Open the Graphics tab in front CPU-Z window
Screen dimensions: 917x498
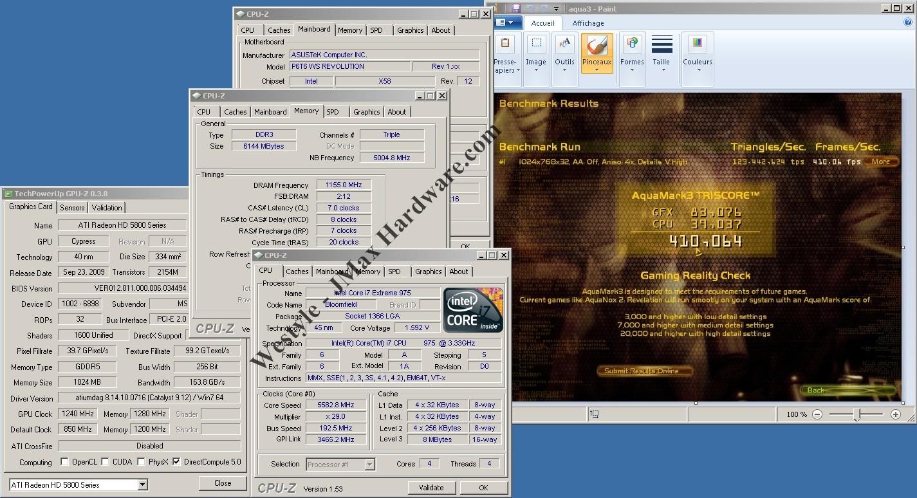429,272
